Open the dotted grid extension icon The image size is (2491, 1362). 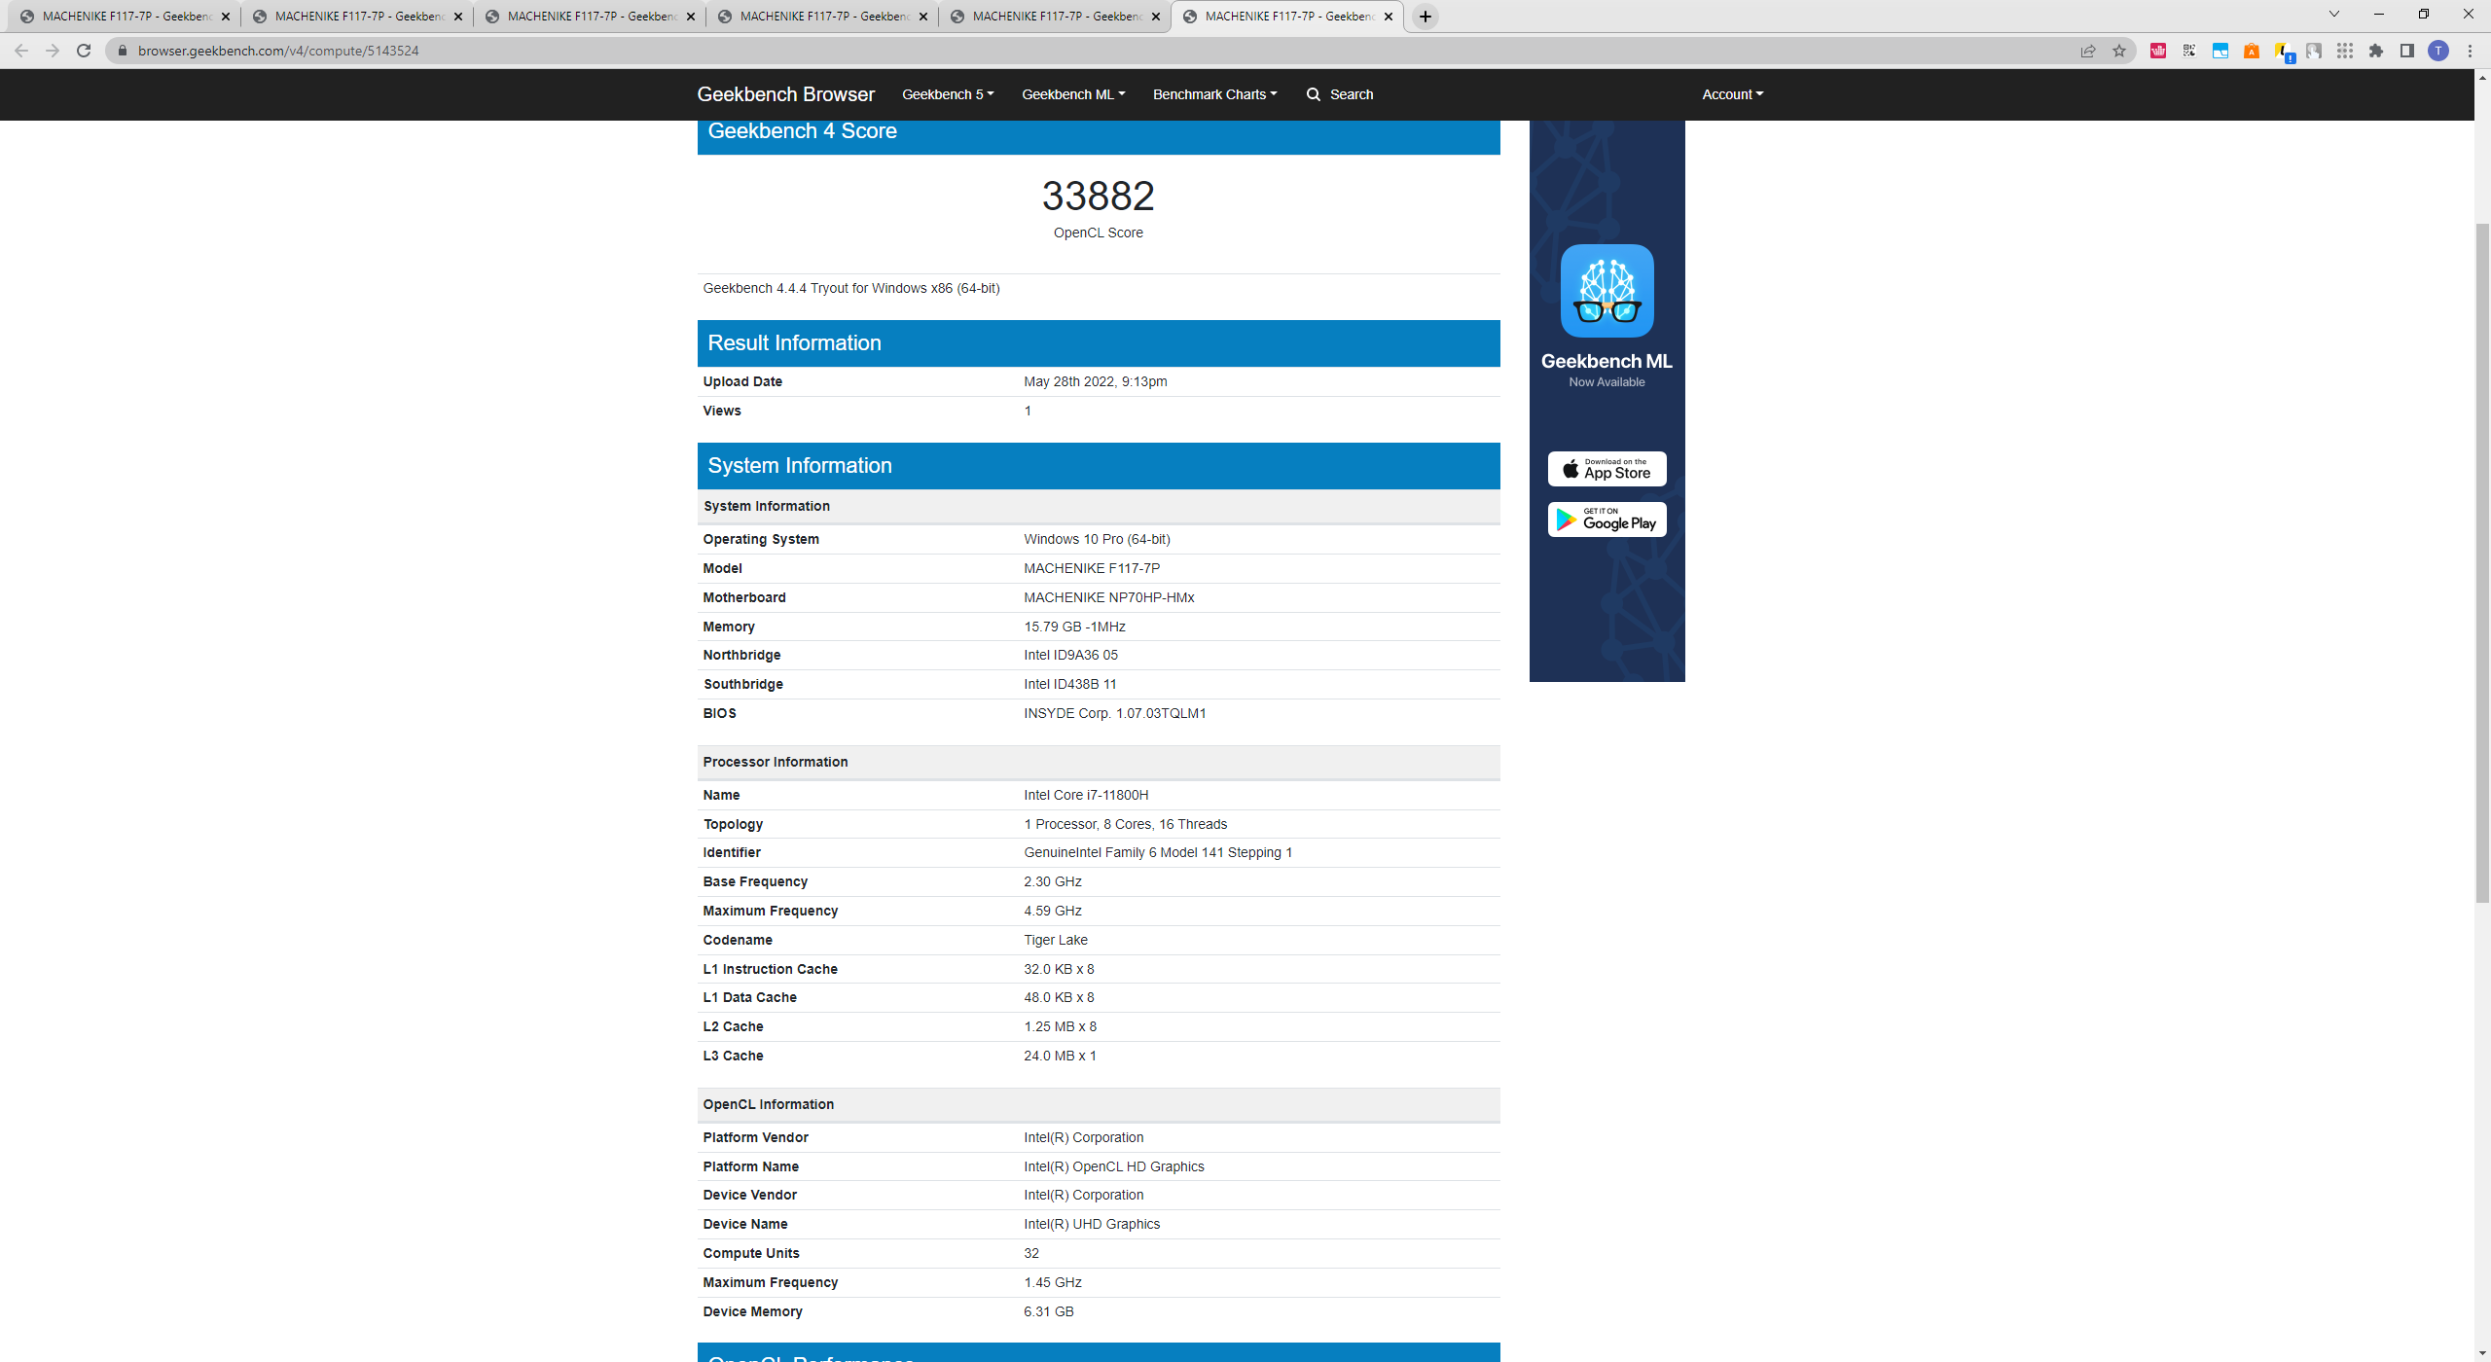(x=2345, y=51)
